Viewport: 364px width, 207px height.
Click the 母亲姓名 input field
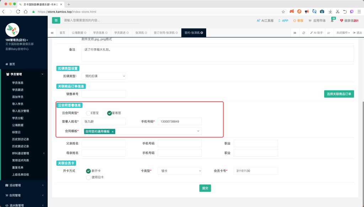[104, 153]
